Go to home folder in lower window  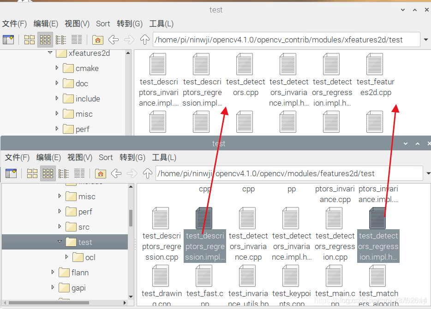coord(100,173)
